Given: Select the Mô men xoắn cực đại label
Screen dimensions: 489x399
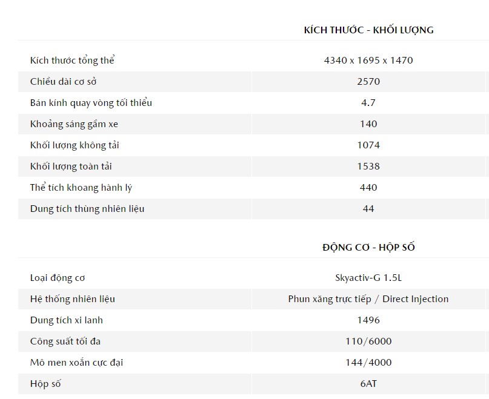Looking at the screenshot, I should point(77,363).
